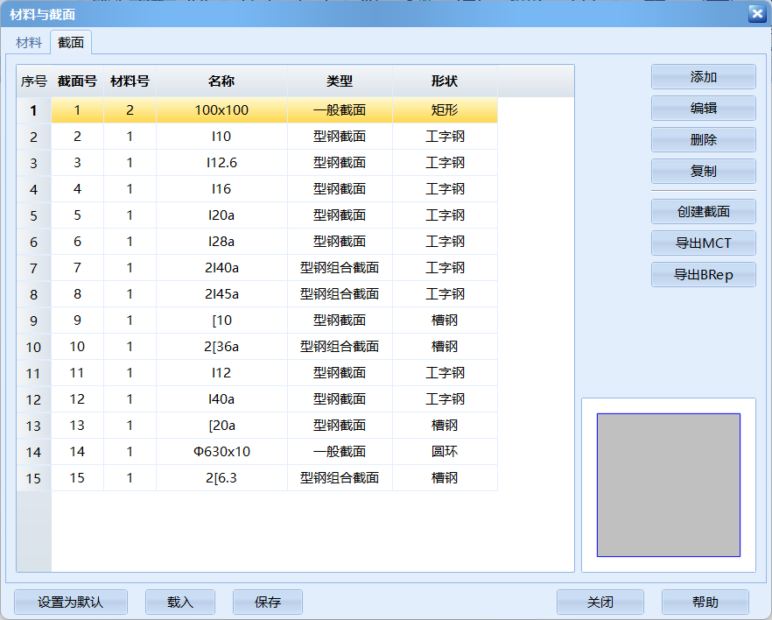The image size is (772, 620).
Task: Select the 截面 tab
Action: 70,42
